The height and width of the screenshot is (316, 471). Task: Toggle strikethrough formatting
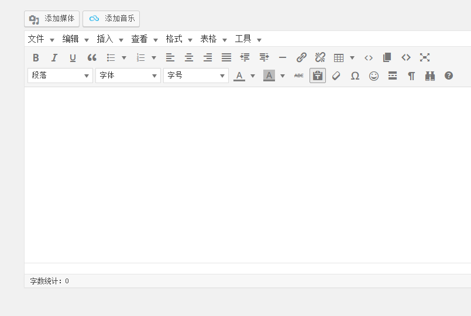pos(298,75)
